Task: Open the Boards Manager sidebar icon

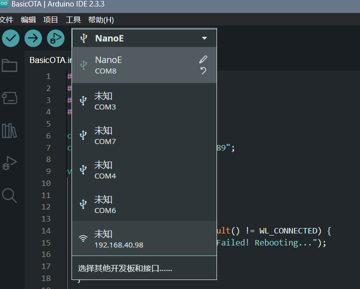Action: pos(9,98)
